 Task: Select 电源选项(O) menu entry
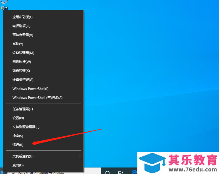[x=44, y=26]
